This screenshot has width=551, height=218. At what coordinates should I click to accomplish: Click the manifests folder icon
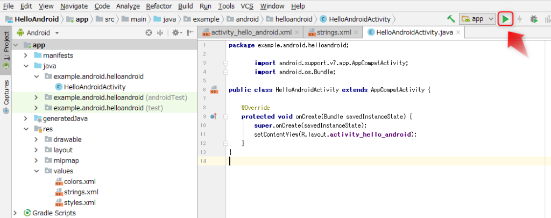(38, 55)
